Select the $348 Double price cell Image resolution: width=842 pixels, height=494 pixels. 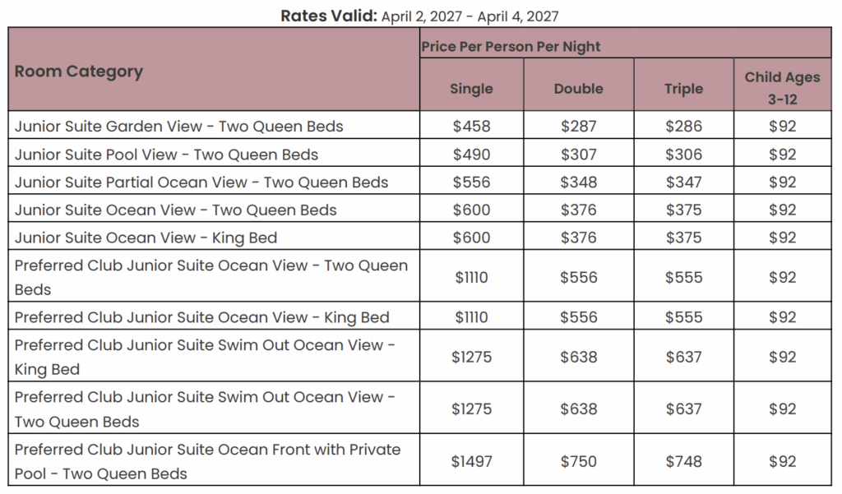[578, 182]
